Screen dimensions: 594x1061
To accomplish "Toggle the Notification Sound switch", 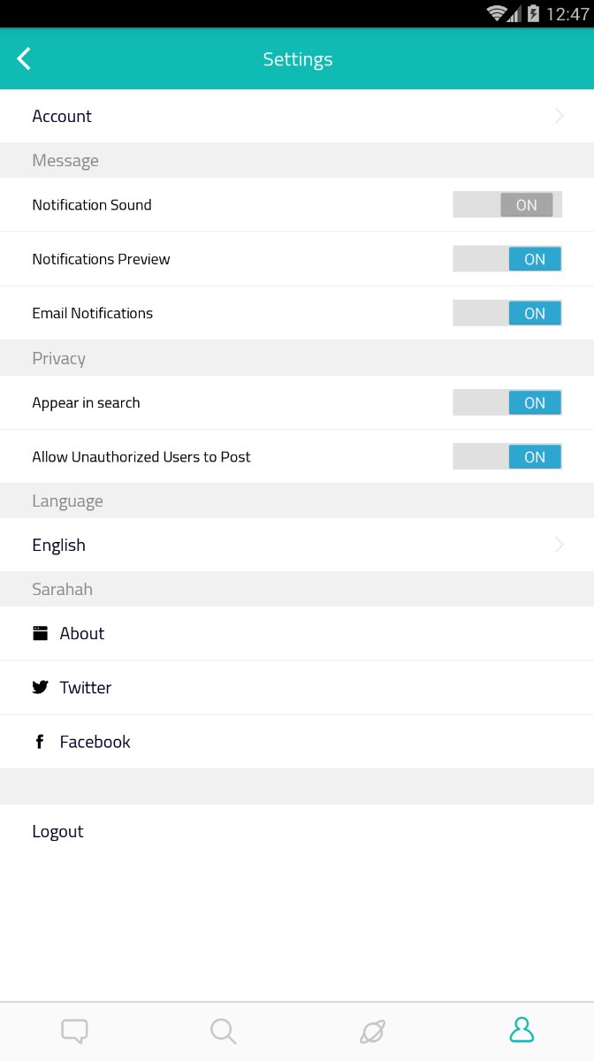I will coord(507,205).
